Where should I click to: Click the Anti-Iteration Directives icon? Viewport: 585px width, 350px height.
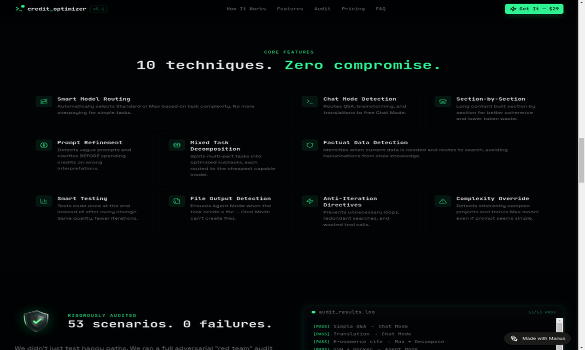[x=309, y=201]
